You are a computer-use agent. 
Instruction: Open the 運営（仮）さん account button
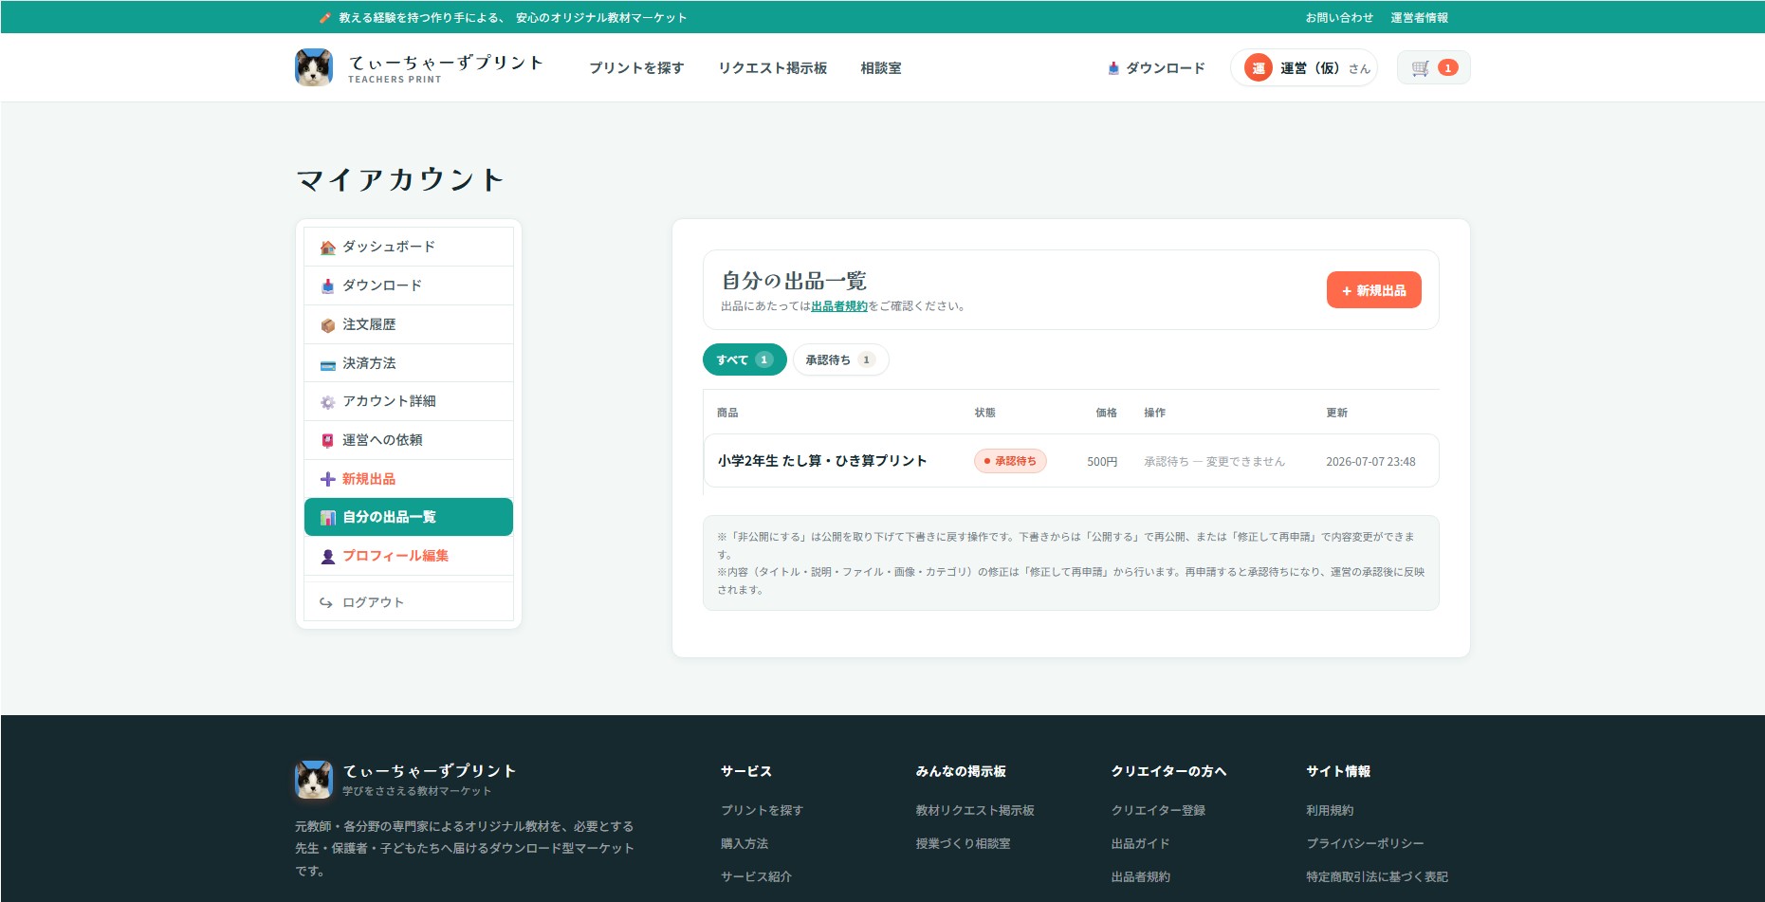(x=1304, y=67)
